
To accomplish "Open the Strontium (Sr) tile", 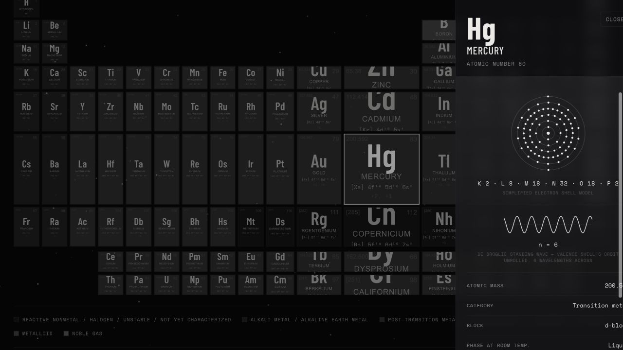I will pos(55,111).
